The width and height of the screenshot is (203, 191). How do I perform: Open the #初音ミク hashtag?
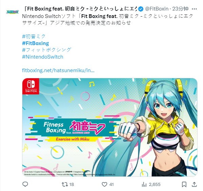coord(34,36)
